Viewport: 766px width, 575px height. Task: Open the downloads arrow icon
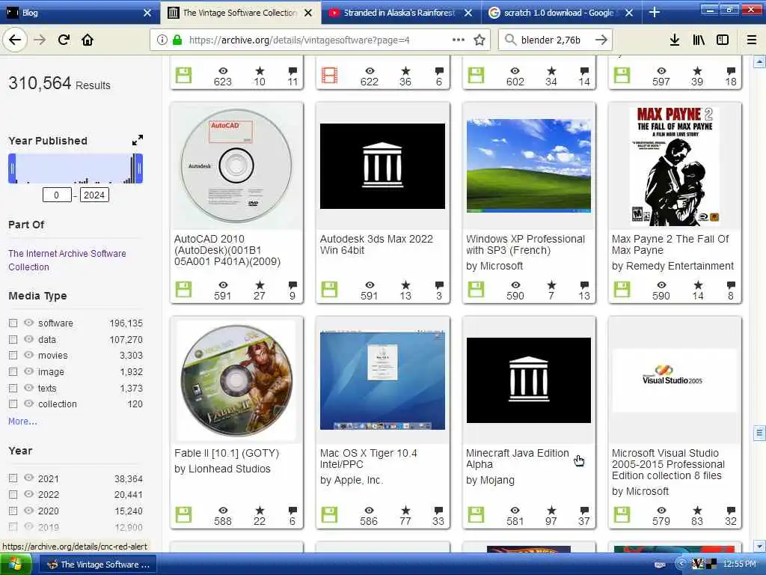pos(675,40)
